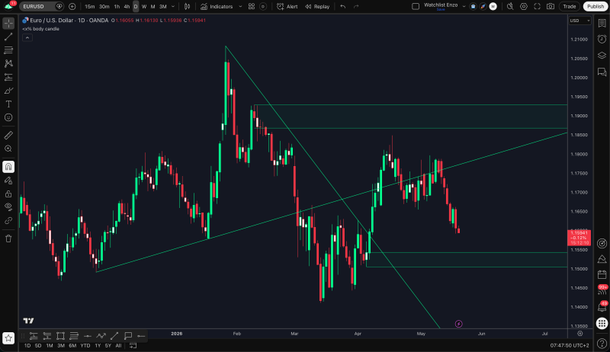Open the Indicators dialog
The height and width of the screenshot is (352, 610).
click(x=217, y=7)
